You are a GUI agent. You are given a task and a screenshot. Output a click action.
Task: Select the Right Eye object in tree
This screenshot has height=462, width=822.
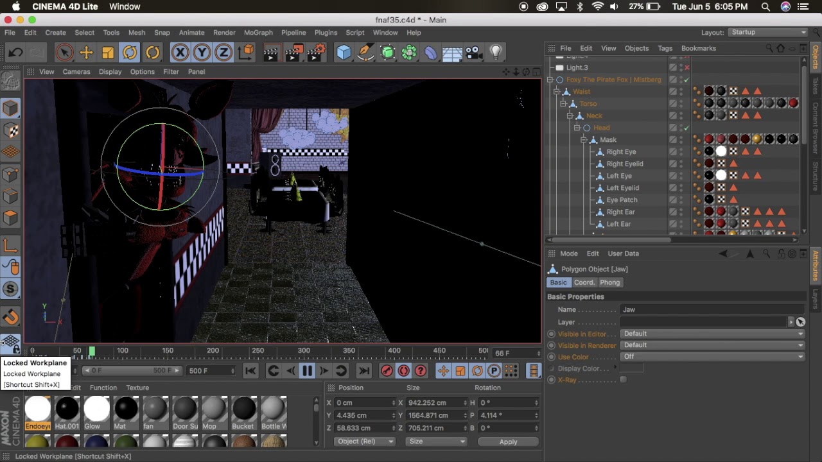point(621,152)
